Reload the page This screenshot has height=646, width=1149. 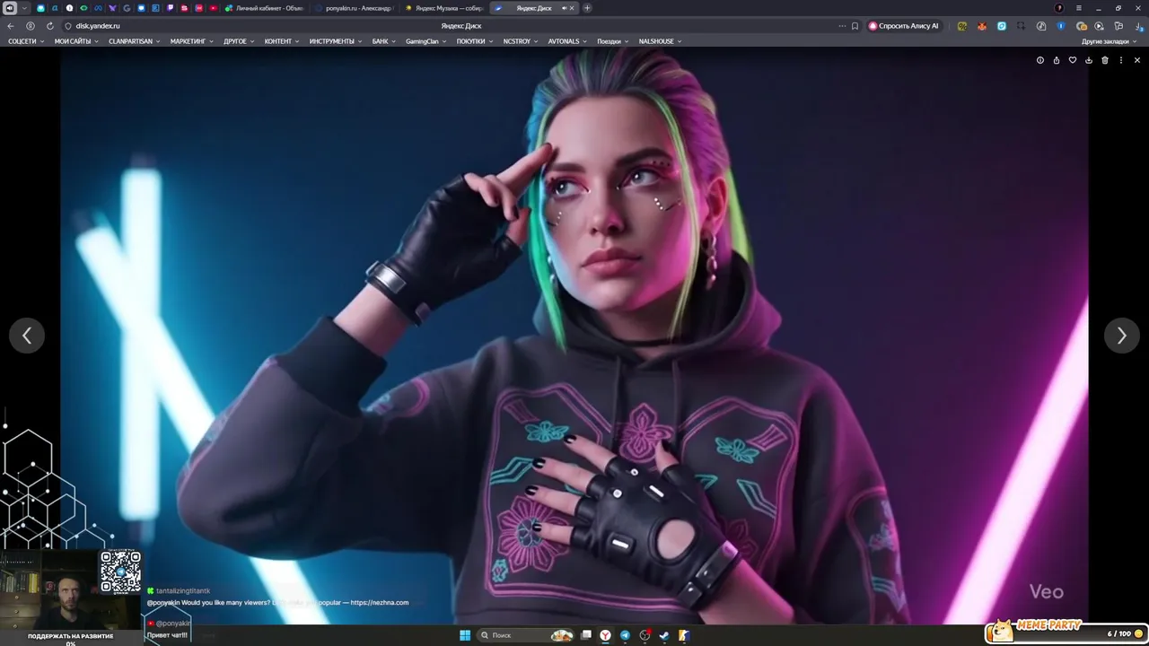(49, 26)
